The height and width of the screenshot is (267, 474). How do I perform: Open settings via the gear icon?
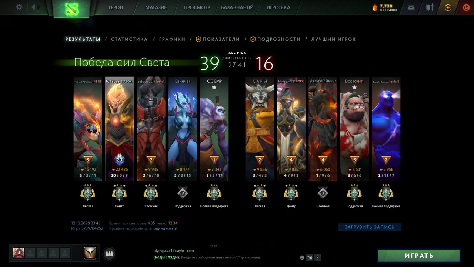coord(19,7)
